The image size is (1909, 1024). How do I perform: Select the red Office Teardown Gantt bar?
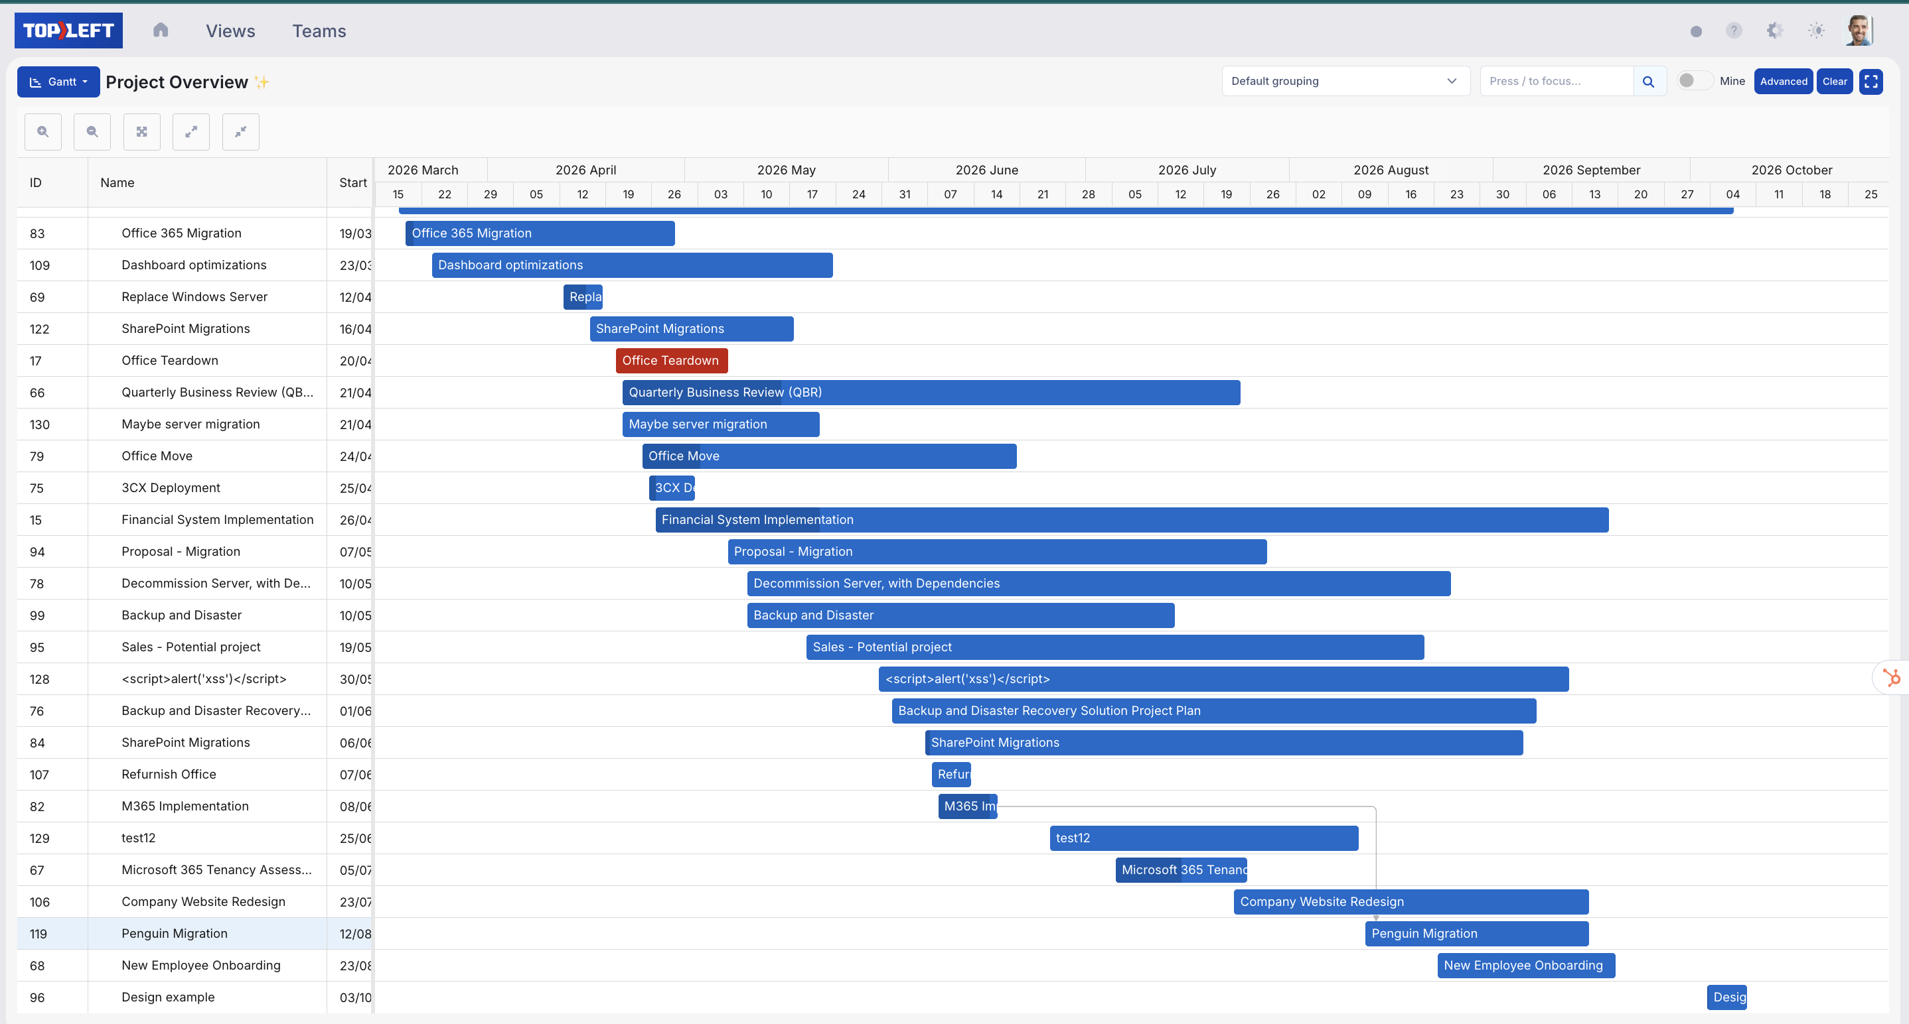click(x=672, y=361)
